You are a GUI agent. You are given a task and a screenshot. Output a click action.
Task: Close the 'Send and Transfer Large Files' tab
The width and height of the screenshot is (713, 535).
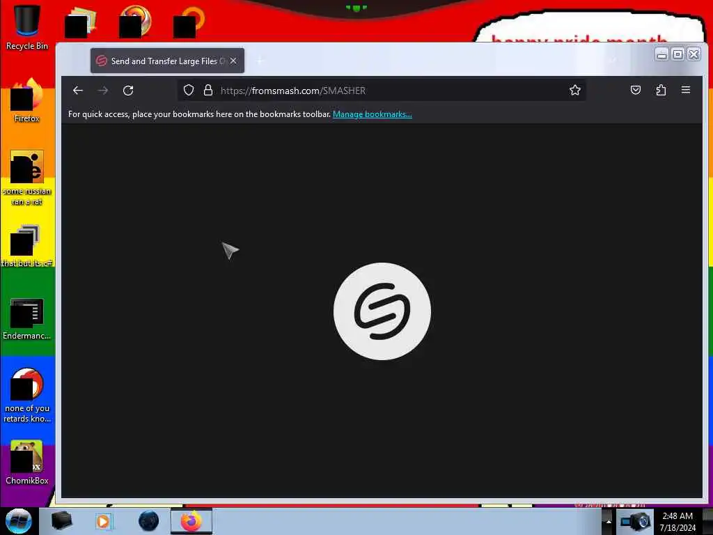coord(233,61)
